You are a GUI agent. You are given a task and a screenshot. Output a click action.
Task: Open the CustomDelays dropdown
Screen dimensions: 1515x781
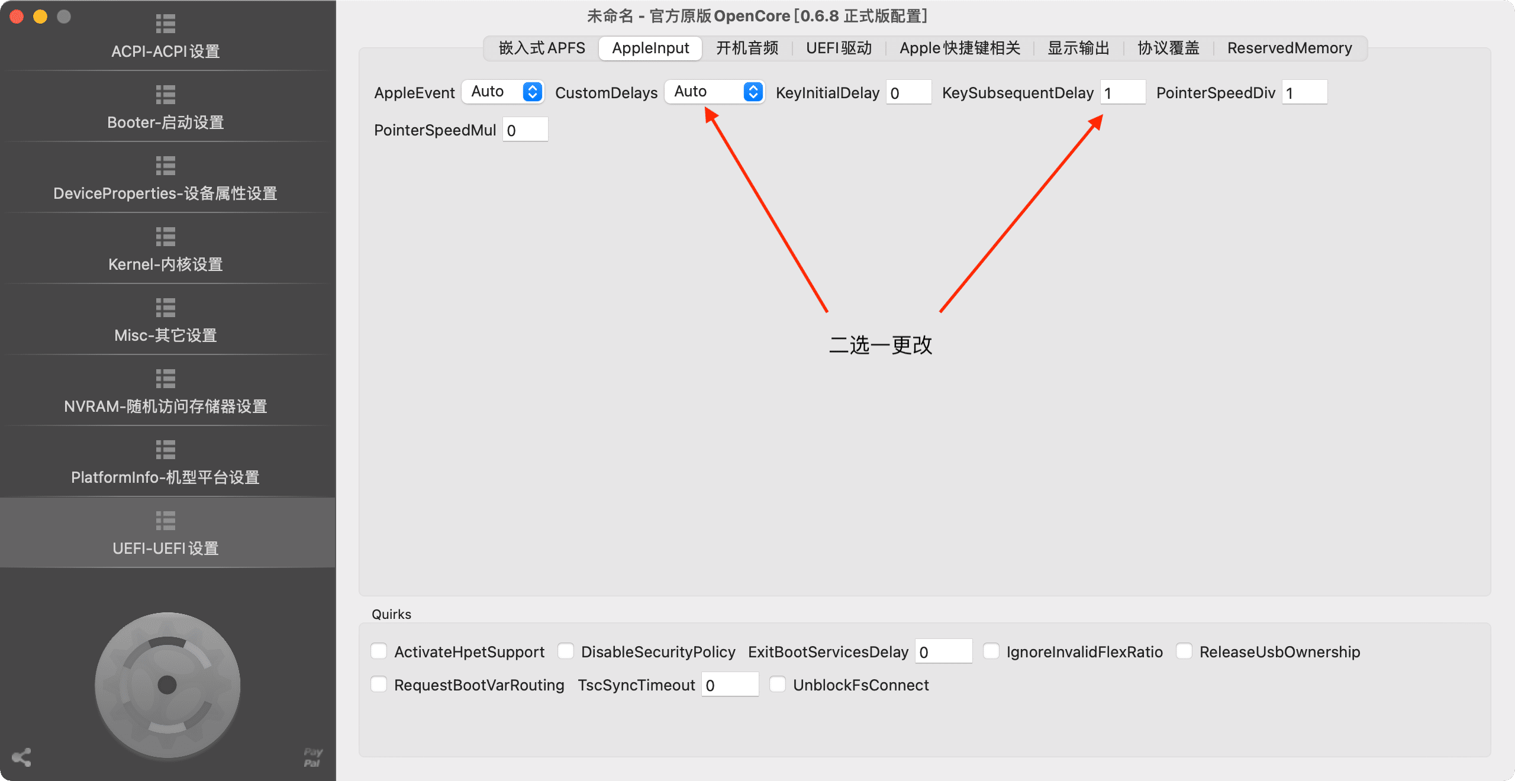[x=715, y=92]
